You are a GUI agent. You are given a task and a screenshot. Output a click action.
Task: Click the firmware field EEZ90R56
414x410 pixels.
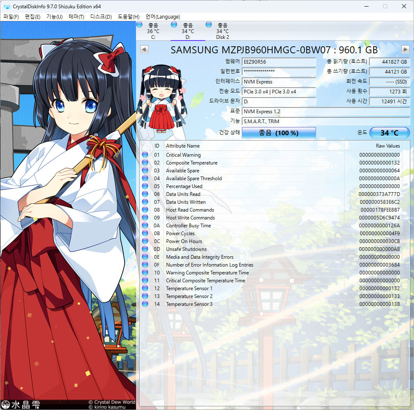pyautogui.click(x=279, y=62)
